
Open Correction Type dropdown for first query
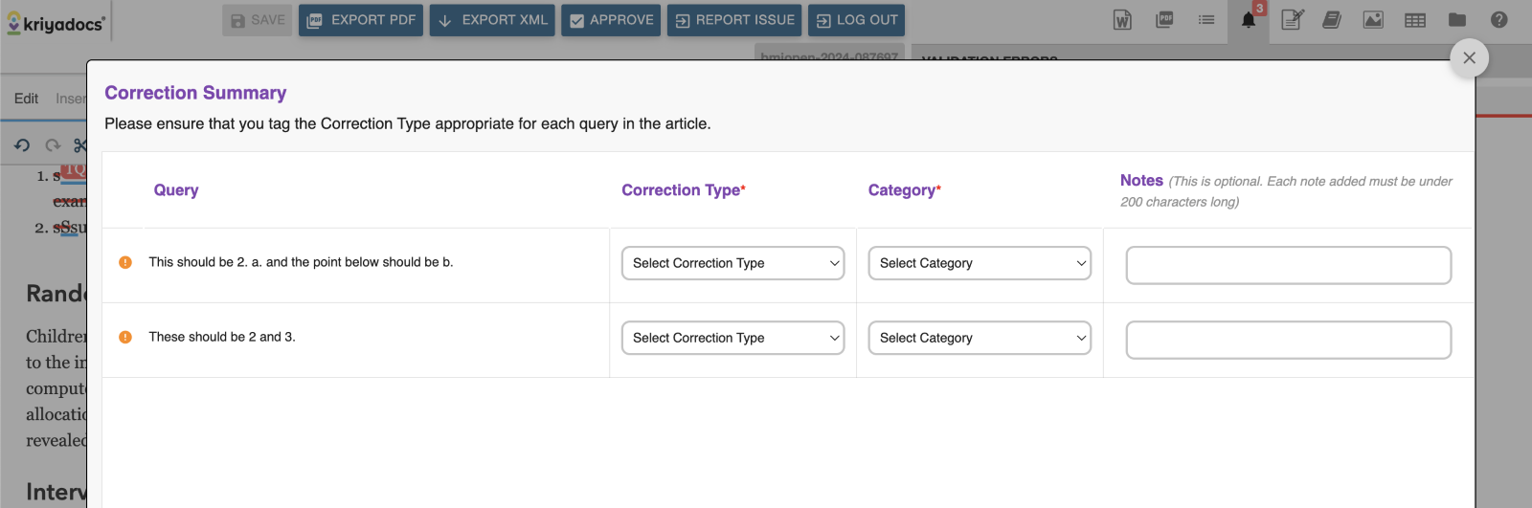733,263
